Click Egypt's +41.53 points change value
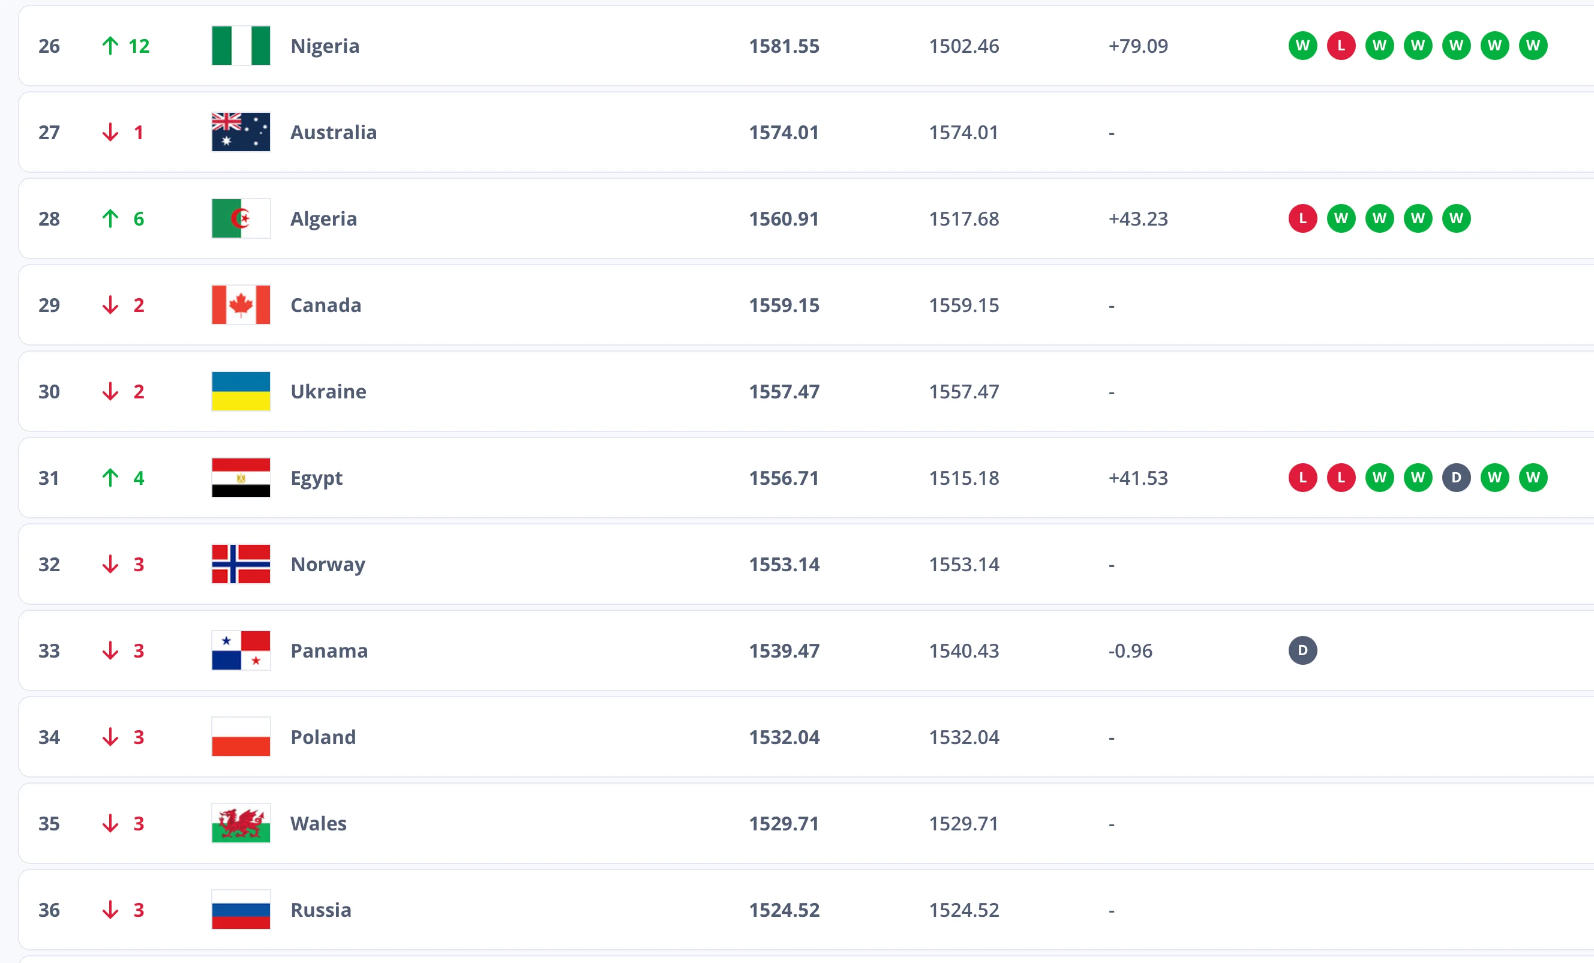The image size is (1594, 963). [1137, 478]
